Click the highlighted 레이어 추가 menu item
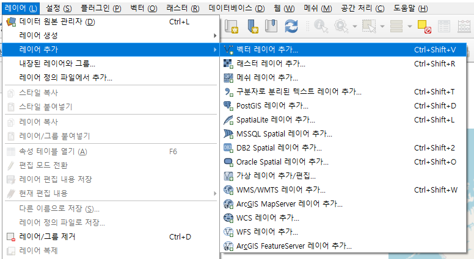The height and width of the screenshot is (259, 474). [x=111, y=49]
